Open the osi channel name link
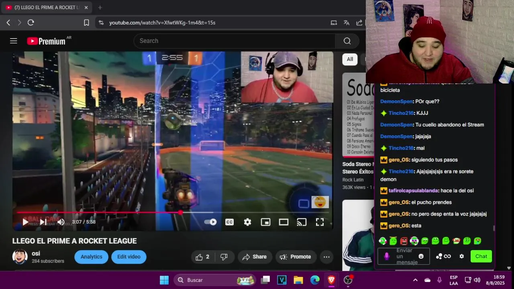The height and width of the screenshot is (289, 514). pyautogui.click(x=36, y=254)
